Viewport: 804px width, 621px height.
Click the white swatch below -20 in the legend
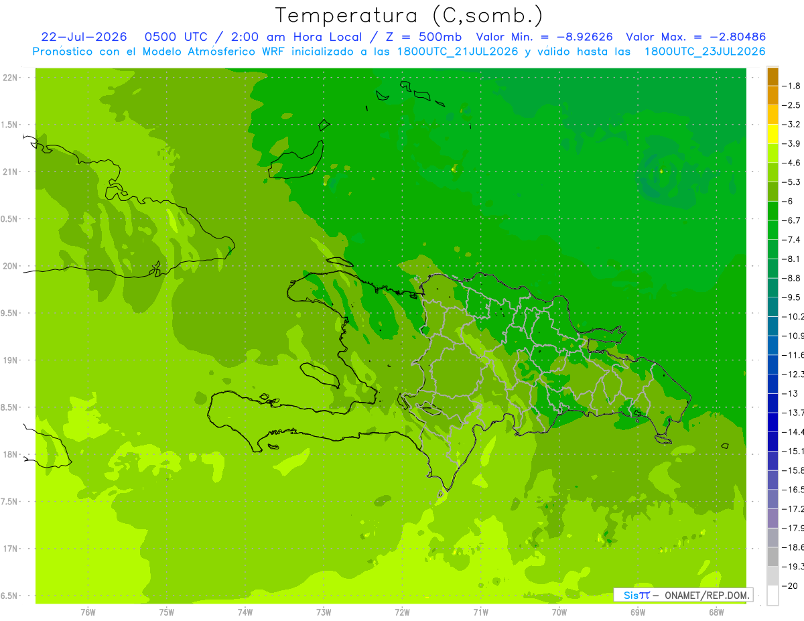tap(773, 596)
